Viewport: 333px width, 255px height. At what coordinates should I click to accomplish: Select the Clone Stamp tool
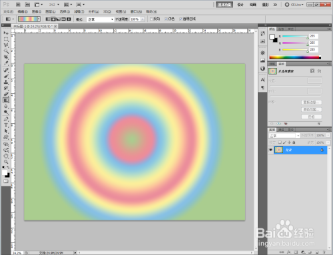(6, 82)
